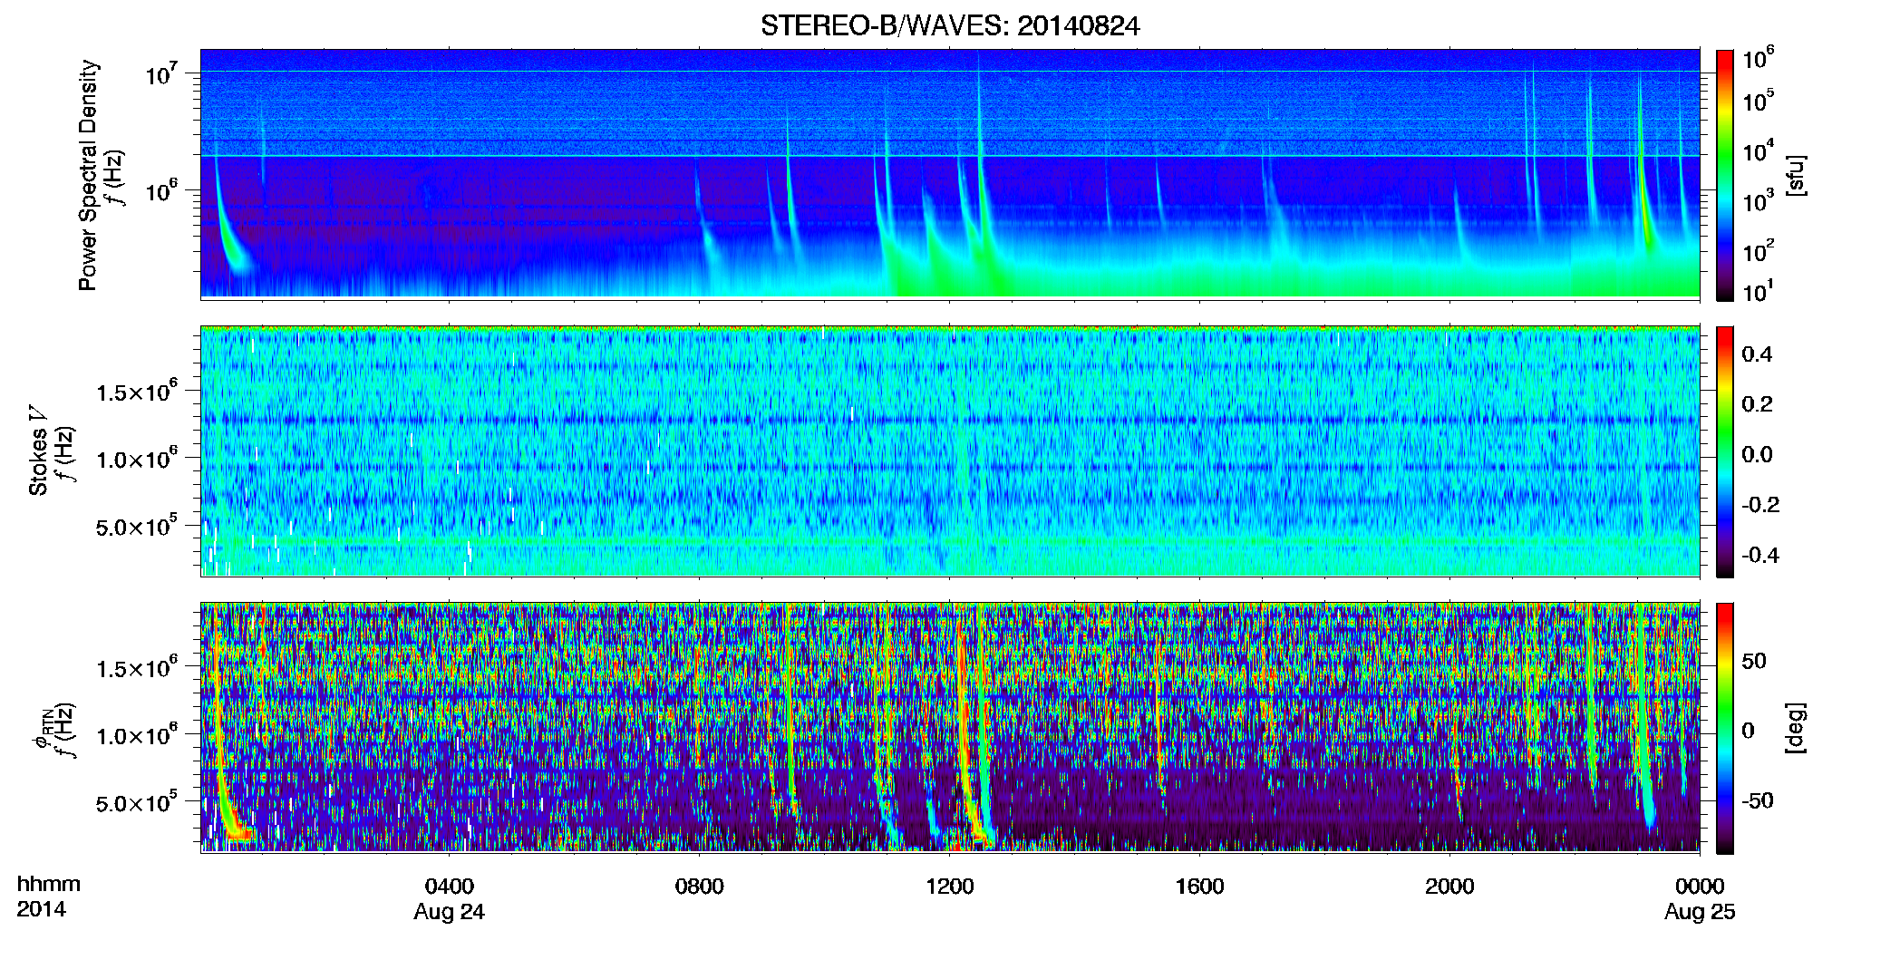Click the 5.0×10⁵ tick of phi RTN panel
The image size is (1900, 979).
(x=137, y=801)
